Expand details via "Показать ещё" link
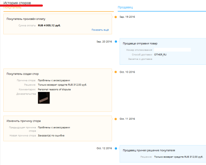The height and width of the screenshot is (165, 206). tap(100, 30)
